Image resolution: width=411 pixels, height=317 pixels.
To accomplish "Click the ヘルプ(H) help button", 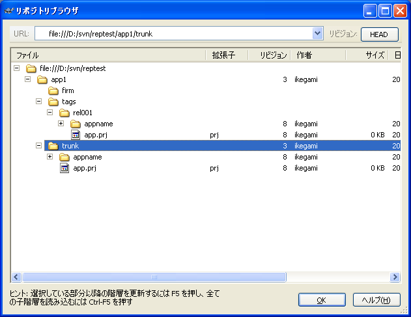I will tap(376, 300).
